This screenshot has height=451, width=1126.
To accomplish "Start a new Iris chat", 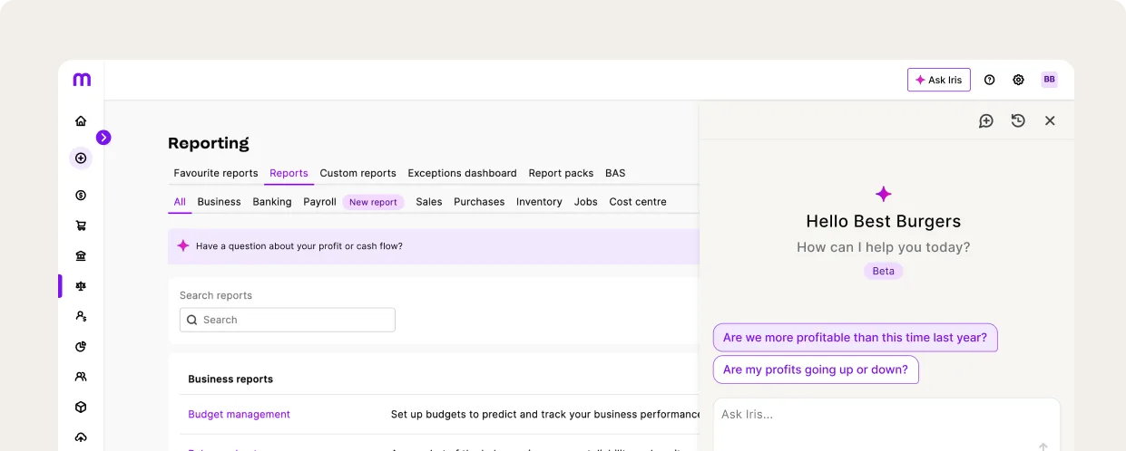I will coord(986,120).
